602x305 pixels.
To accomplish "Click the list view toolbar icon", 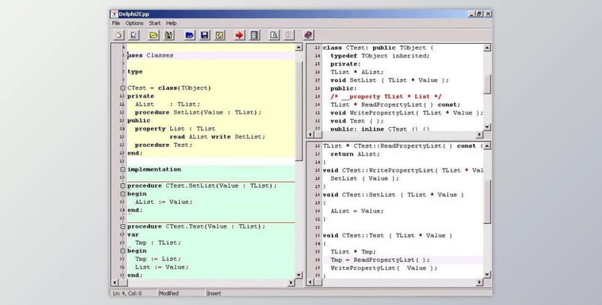I will click(255, 36).
